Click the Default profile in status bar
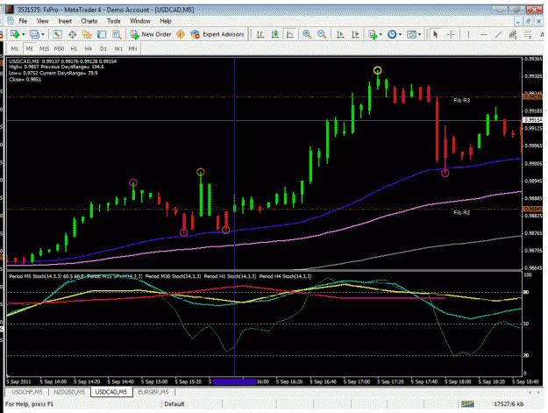 [174, 404]
